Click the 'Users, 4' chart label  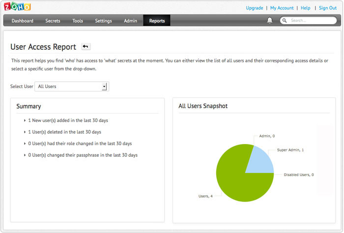[205, 196]
